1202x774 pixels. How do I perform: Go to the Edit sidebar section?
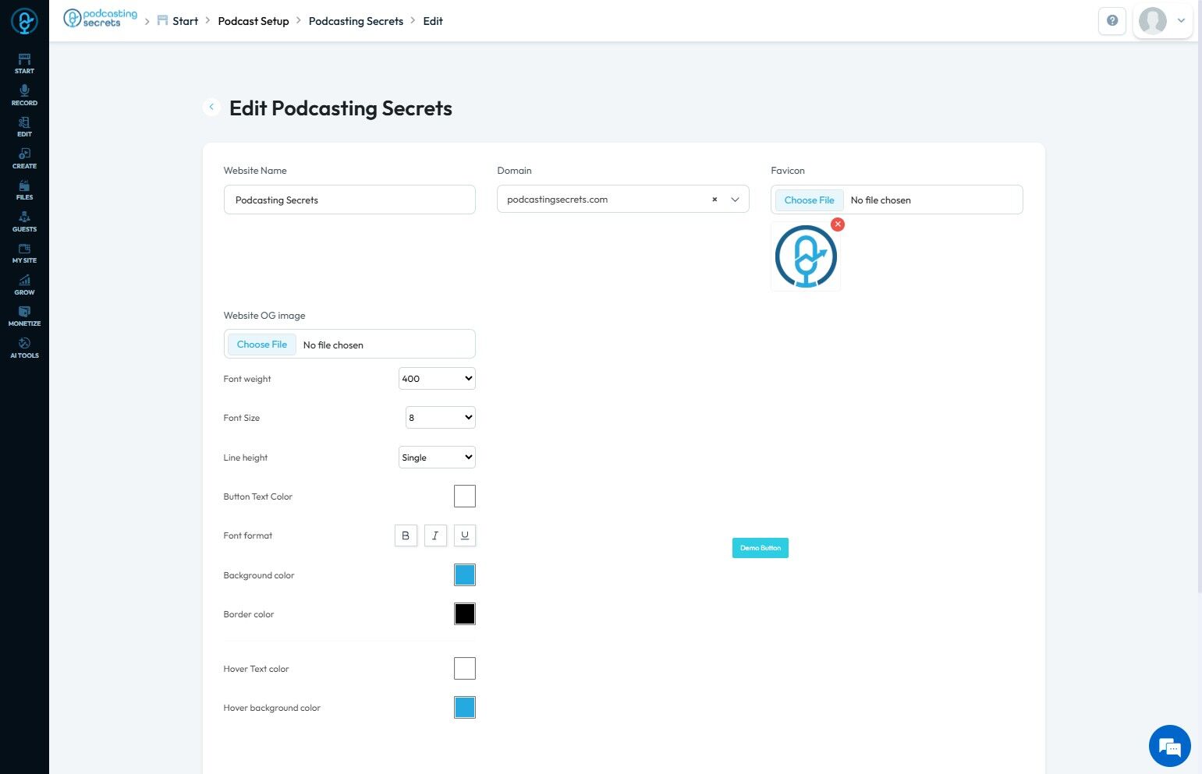tap(24, 127)
